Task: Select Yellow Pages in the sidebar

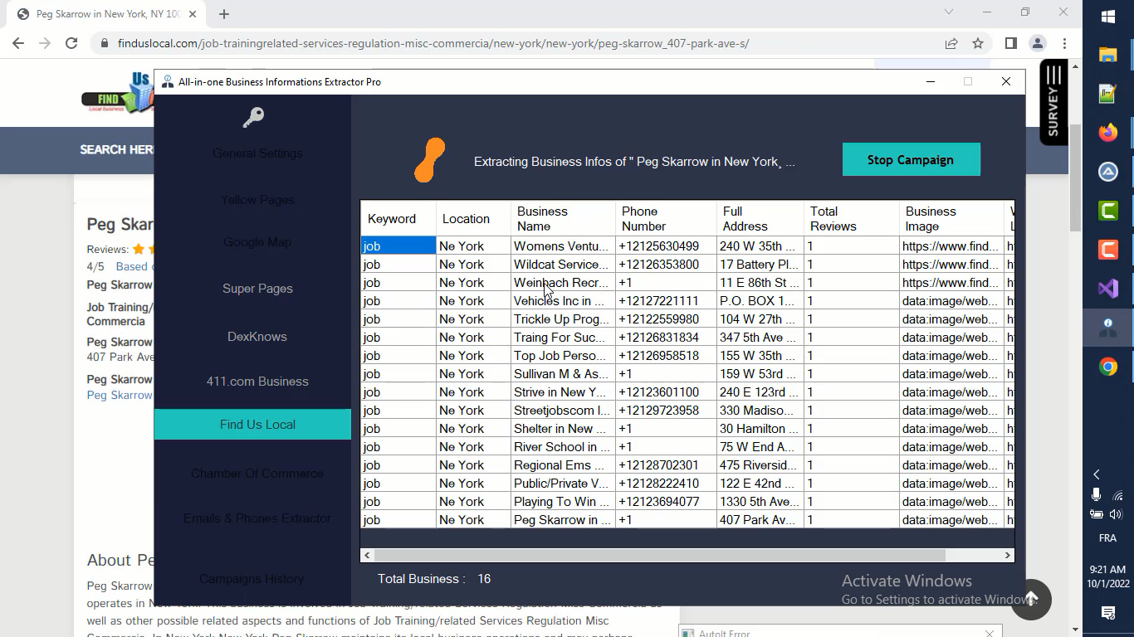Action: (257, 200)
